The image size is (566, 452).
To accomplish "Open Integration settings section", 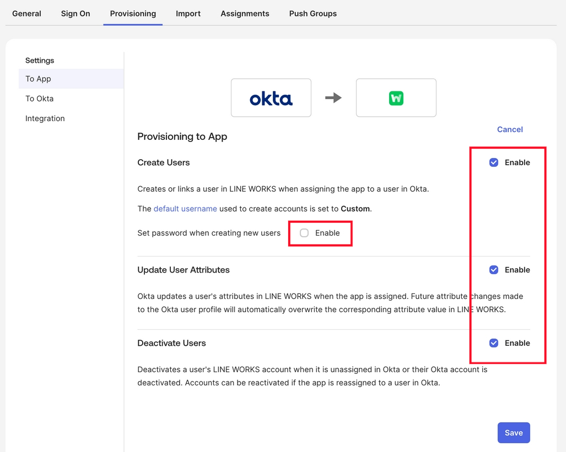I will pos(45,118).
